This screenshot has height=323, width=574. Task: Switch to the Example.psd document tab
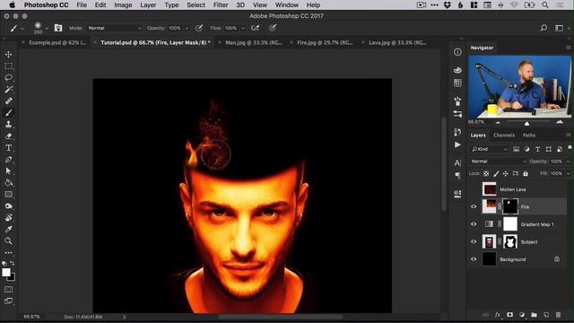(57, 42)
